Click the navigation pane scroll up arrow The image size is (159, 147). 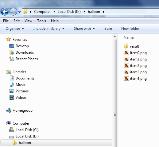(115, 36)
